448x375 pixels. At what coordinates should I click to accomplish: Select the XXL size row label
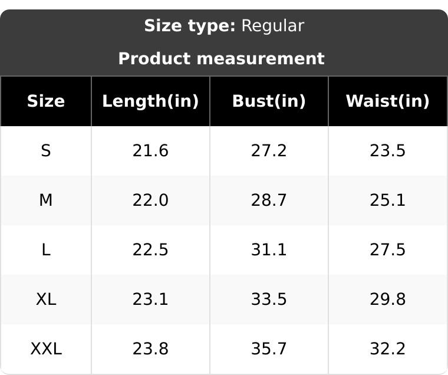46,348
